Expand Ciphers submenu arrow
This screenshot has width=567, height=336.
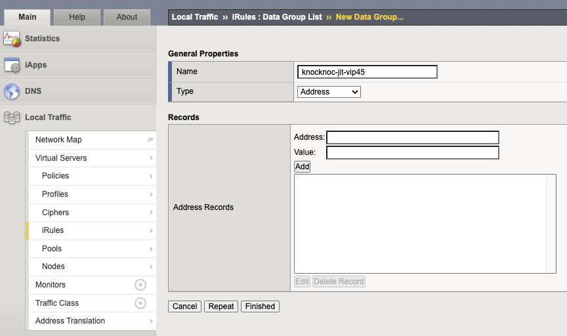tap(151, 213)
